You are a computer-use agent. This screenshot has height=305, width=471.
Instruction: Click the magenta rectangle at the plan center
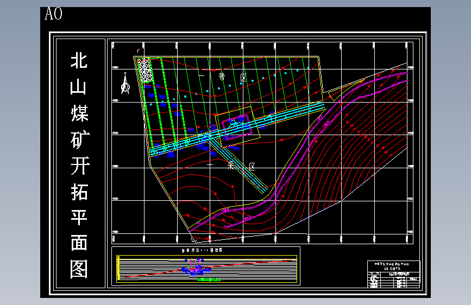pos(237,128)
